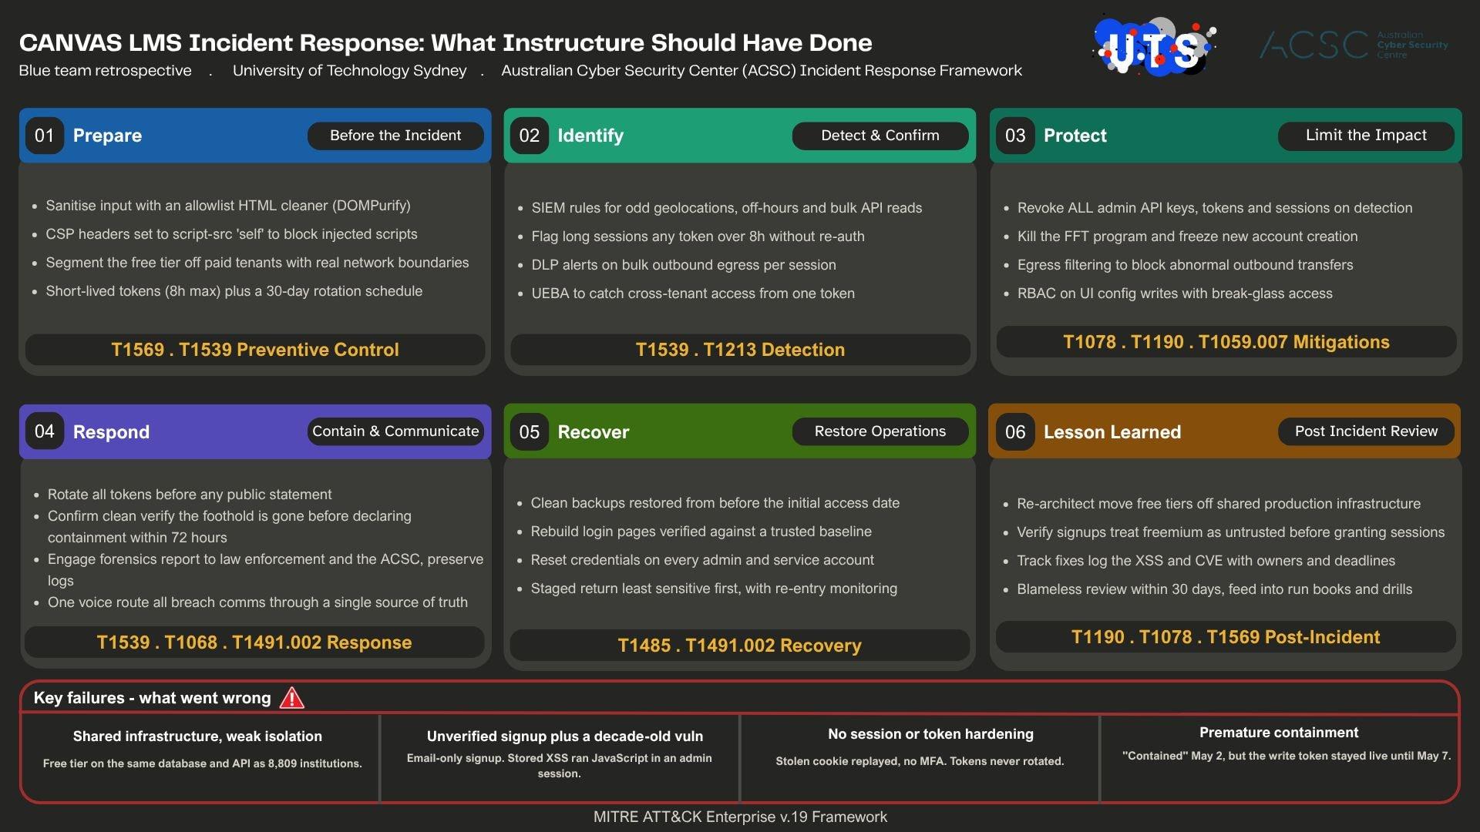The width and height of the screenshot is (1480, 832).
Task: Select the Restore Operations pill
Action: pos(880,431)
